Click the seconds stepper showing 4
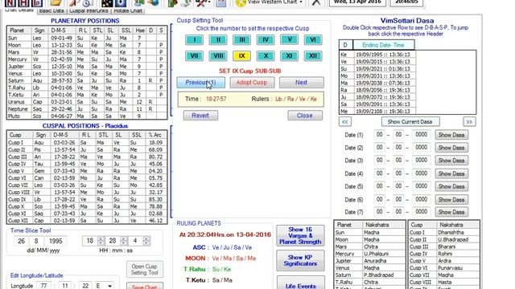 (139, 241)
